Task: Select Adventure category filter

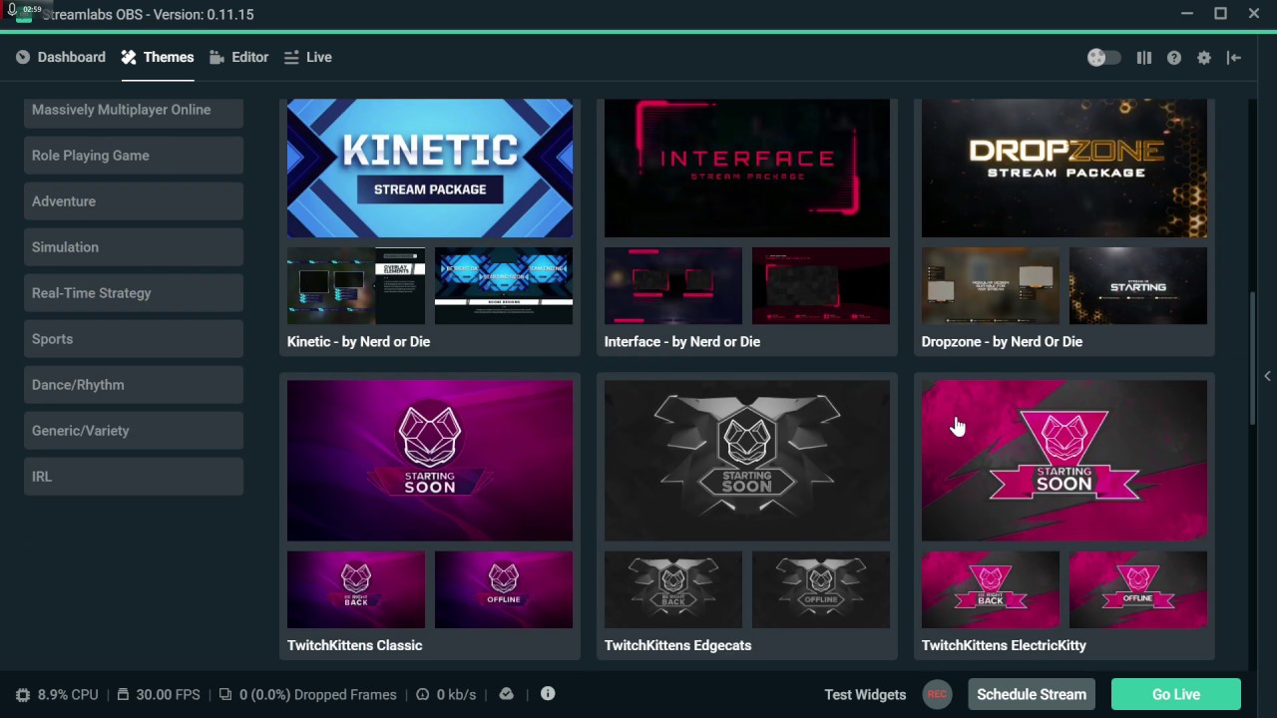Action: [134, 201]
